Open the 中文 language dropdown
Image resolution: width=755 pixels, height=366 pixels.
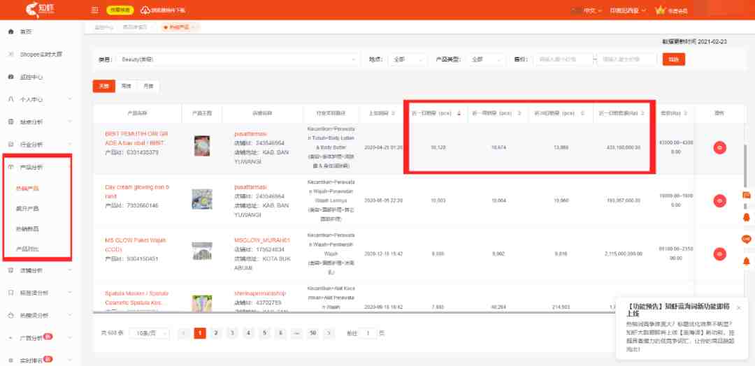pos(593,10)
